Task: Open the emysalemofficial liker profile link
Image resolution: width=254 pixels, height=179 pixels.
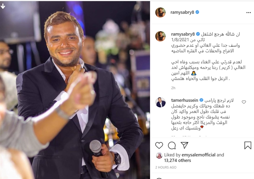Action: [199, 155]
